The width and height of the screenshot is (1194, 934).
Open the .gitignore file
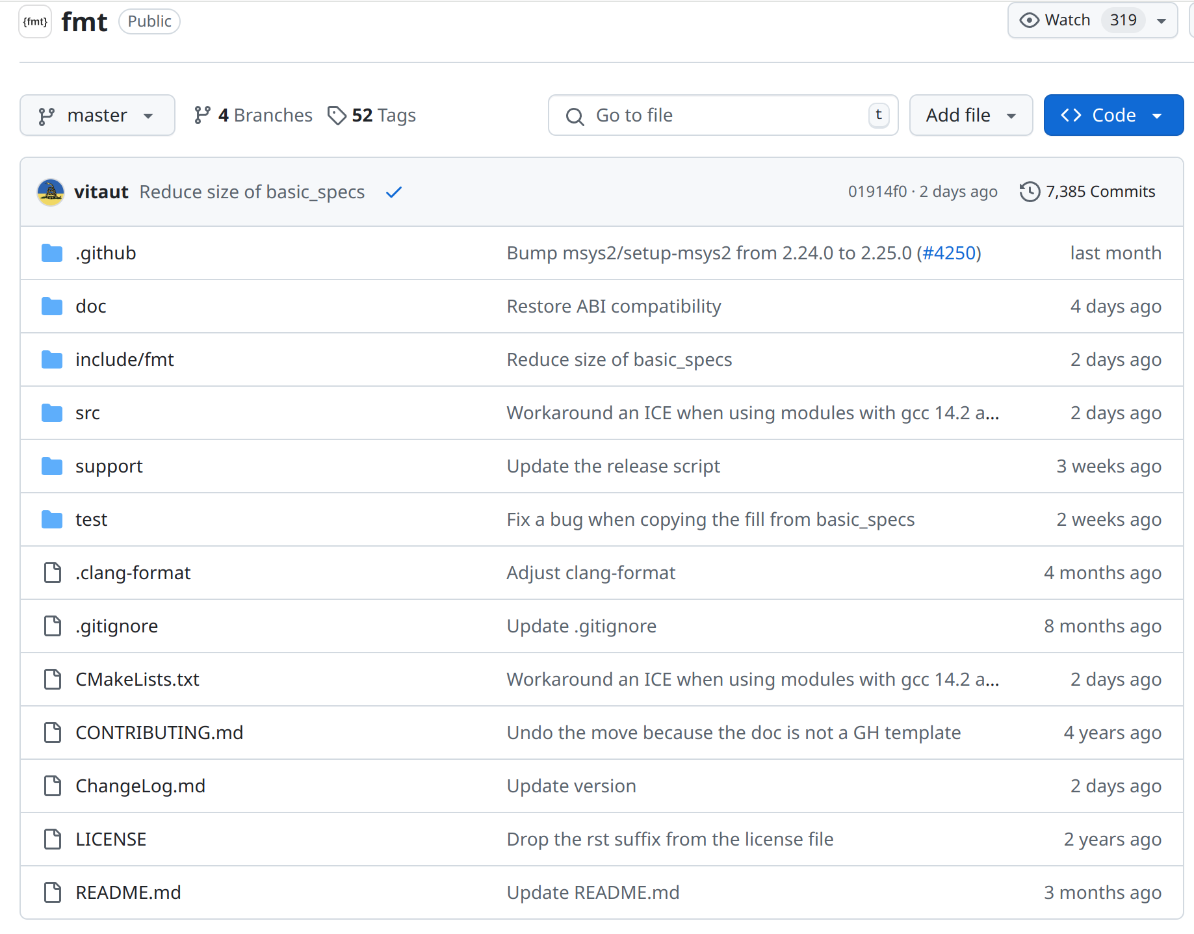117,627
